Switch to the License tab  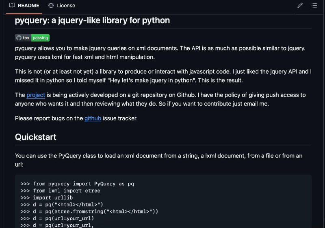pyautogui.click(x=62, y=6)
